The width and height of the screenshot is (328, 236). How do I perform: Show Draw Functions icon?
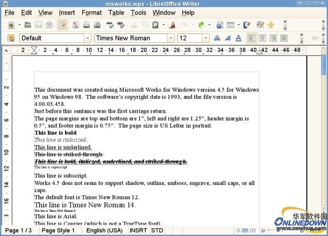[x=247, y=25]
